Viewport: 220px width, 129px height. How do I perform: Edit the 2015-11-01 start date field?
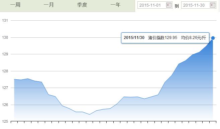pos(155,5)
